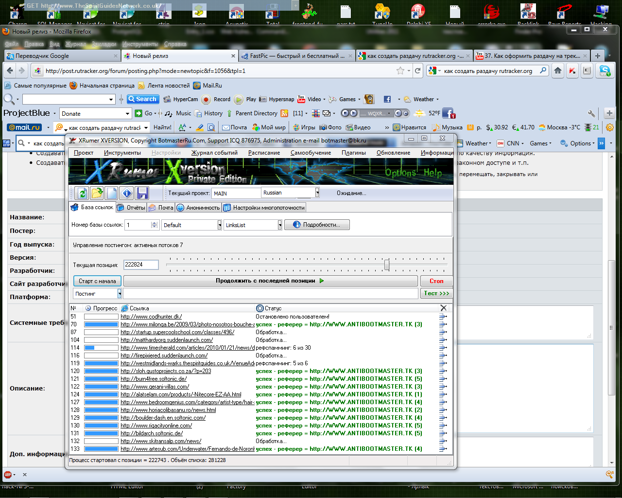Viewport: 622px width, 498px height.
Task: Expand Games dropdown next to CNN
Action: [x=550, y=143]
